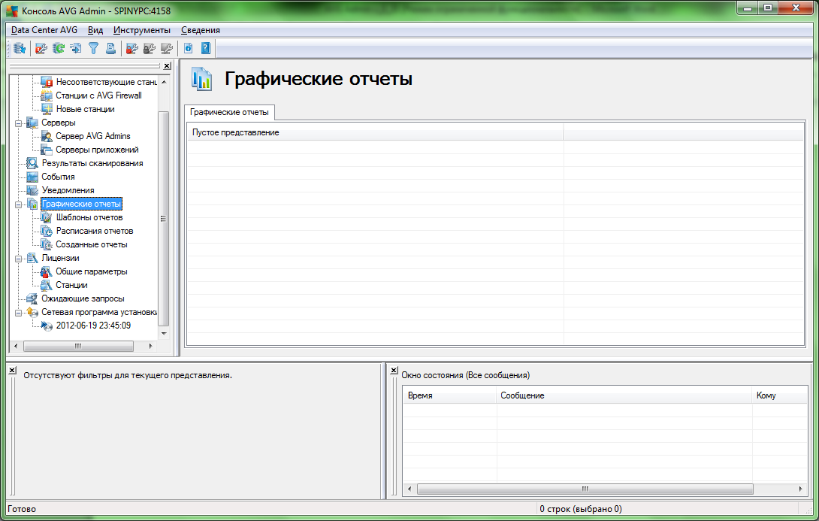This screenshot has height=521, width=819.
Task: Open the Сведения menu
Action: click(201, 30)
